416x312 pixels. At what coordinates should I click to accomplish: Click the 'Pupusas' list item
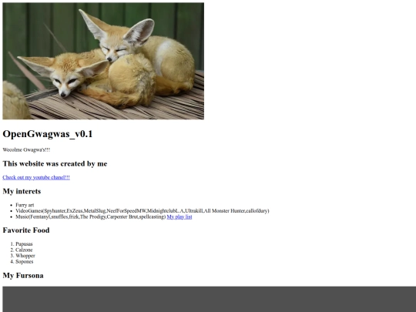pos(24,243)
